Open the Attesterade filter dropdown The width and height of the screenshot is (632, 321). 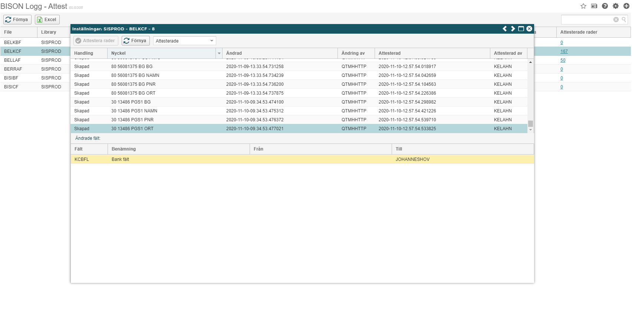(x=184, y=41)
